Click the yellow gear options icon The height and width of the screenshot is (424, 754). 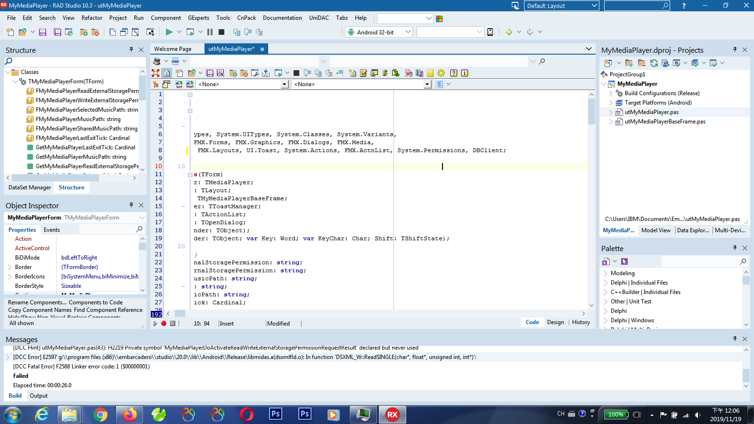441,73
